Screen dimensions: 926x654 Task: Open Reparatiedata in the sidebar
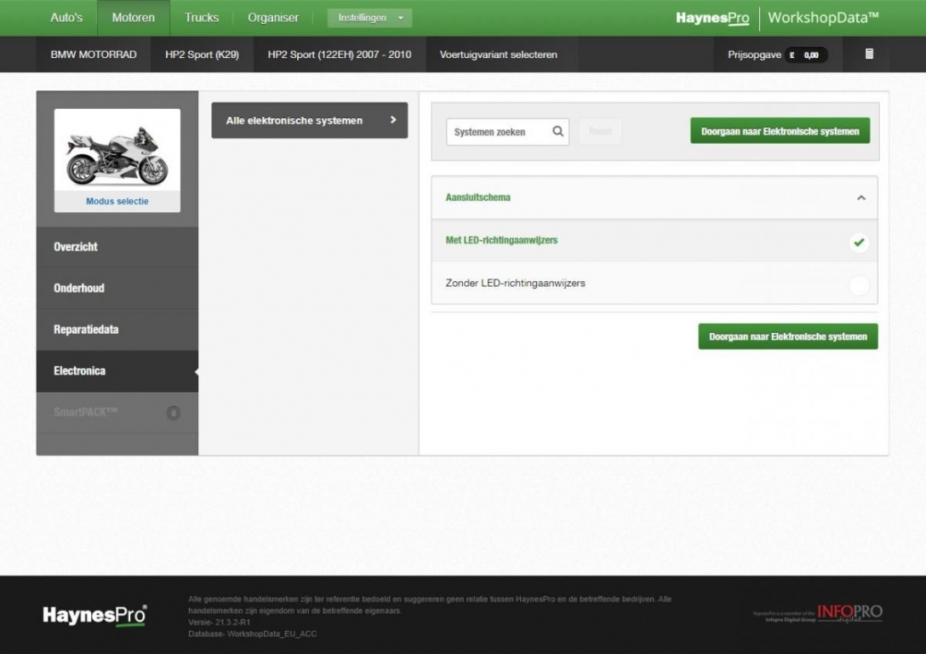[x=117, y=330]
